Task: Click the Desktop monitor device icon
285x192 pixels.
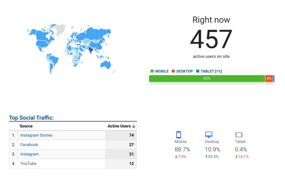Action: point(208,135)
